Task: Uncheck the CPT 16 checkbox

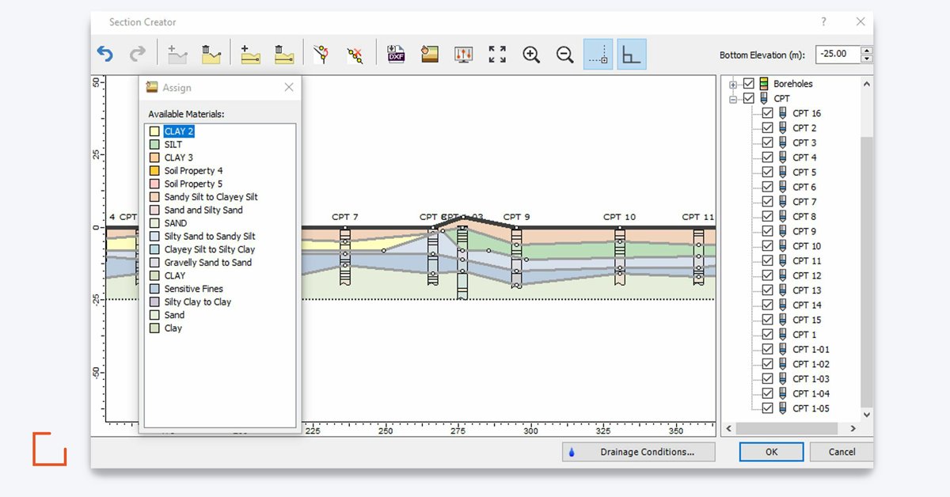Action: click(766, 113)
